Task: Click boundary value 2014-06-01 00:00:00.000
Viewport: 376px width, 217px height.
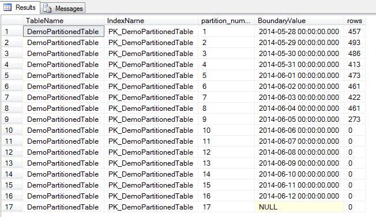Action: pyautogui.click(x=299, y=76)
